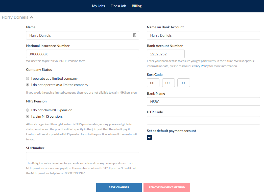Focus the empty UTR Code field
The image size is (264, 193).
pos(203,120)
